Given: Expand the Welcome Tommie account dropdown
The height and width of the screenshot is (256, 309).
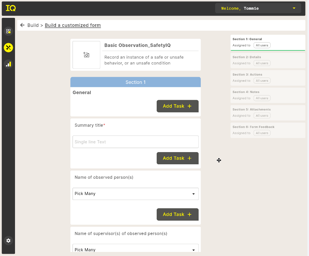Looking at the screenshot, I should tap(294, 8).
